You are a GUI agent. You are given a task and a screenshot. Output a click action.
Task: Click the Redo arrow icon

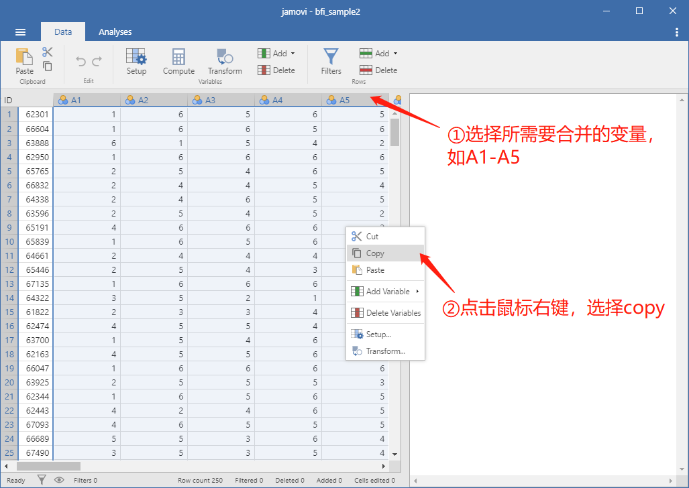click(x=97, y=61)
